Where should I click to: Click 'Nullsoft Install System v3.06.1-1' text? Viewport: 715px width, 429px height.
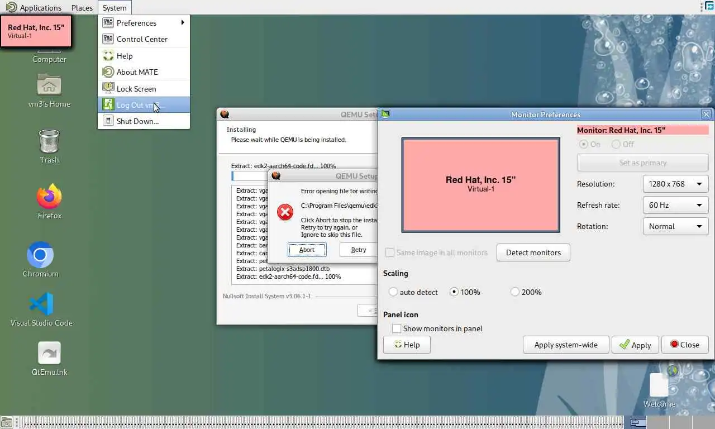(267, 296)
